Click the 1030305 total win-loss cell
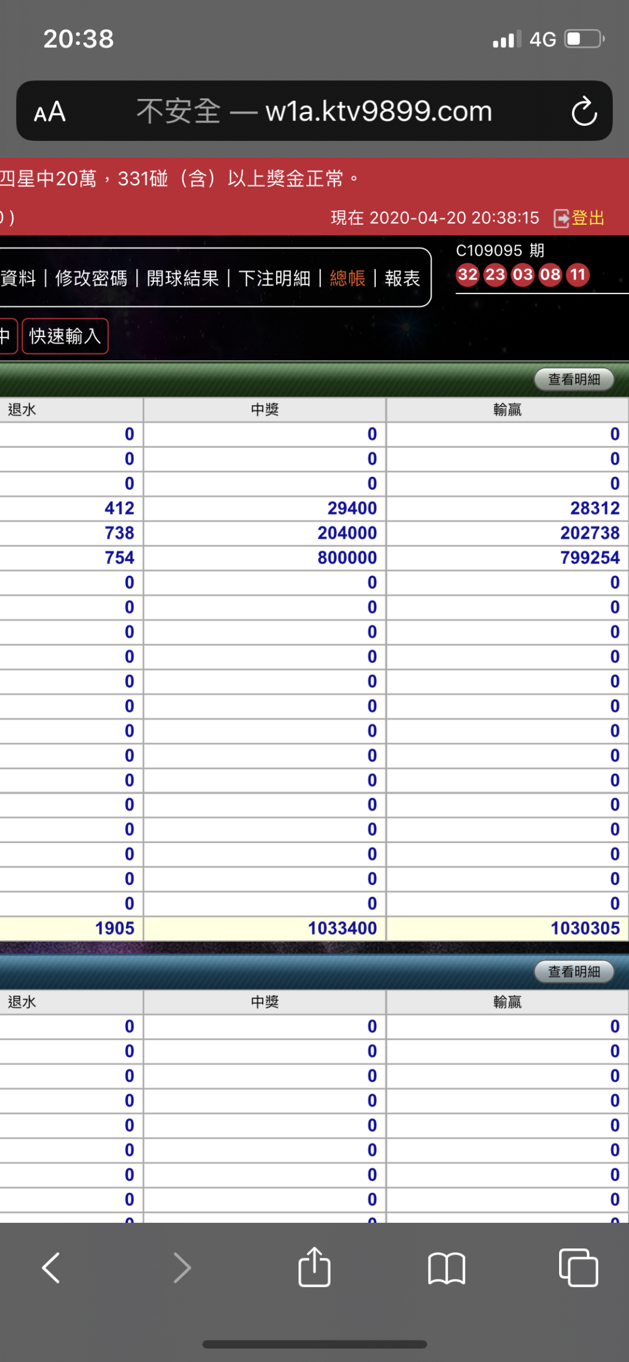This screenshot has height=1362, width=629. [585, 928]
